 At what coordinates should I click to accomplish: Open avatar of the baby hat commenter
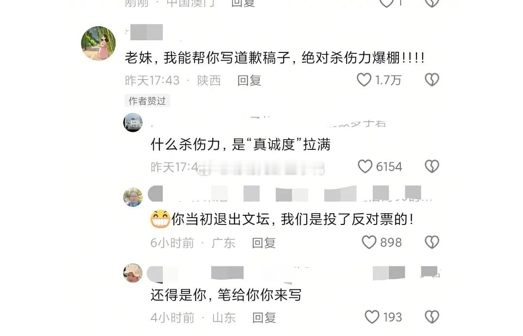pyautogui.click(x=133, y=272)
